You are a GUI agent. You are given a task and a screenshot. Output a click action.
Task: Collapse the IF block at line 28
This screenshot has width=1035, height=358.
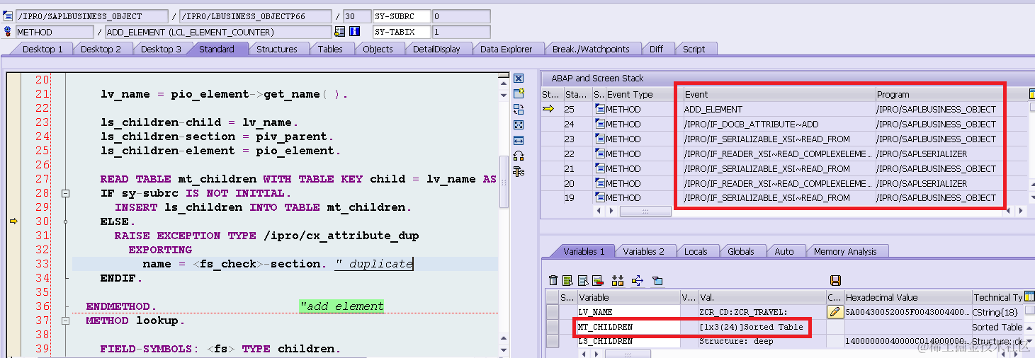[65, 193]
